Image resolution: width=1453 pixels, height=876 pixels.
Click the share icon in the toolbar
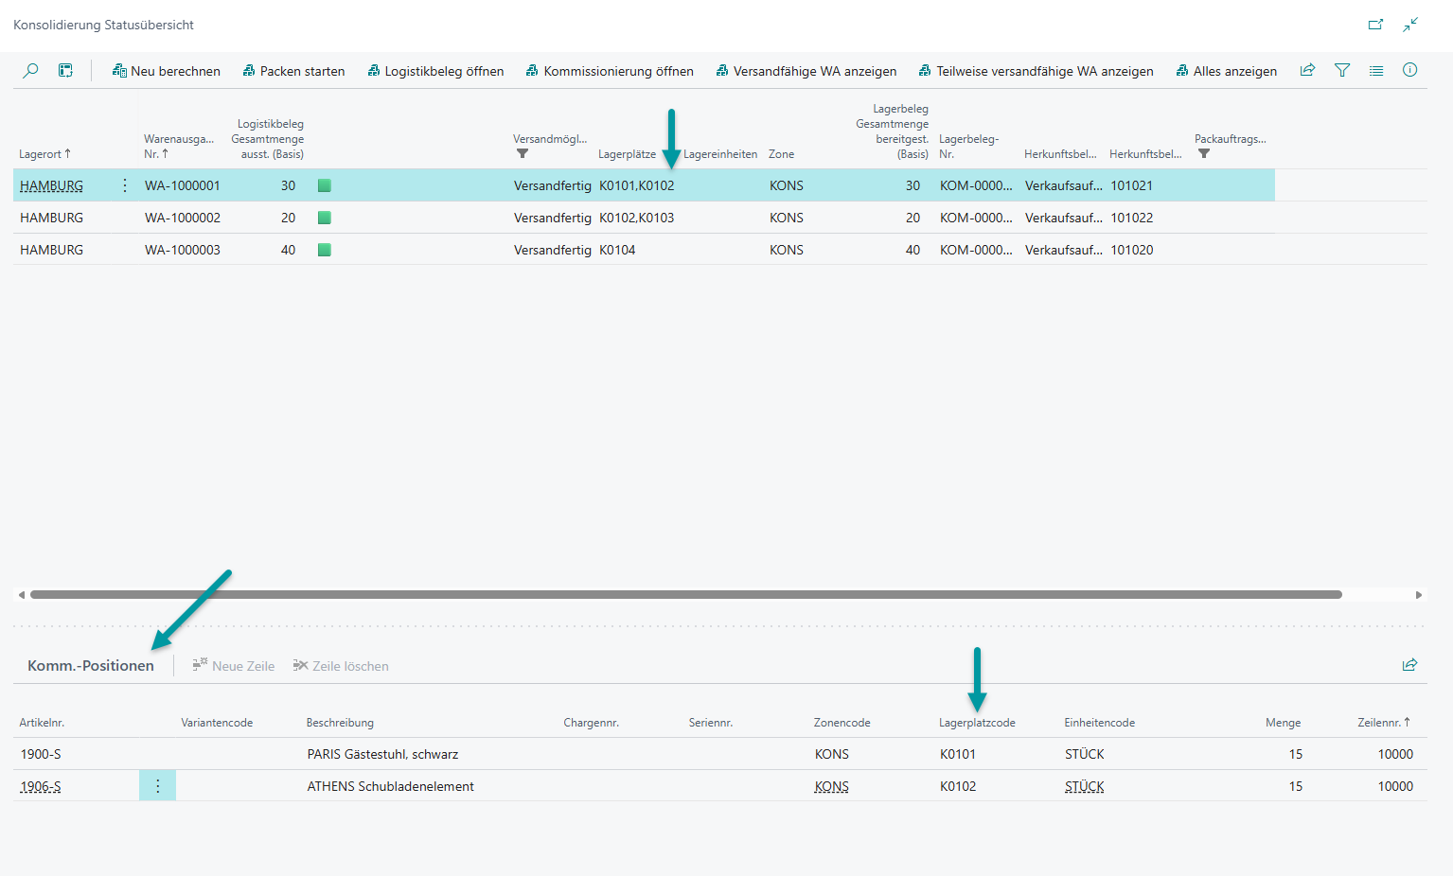[1307, 70]
